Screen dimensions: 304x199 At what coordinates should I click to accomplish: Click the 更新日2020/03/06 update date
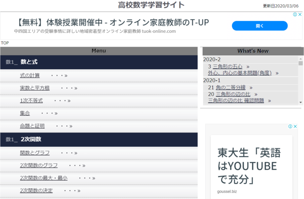pos(281,6)
